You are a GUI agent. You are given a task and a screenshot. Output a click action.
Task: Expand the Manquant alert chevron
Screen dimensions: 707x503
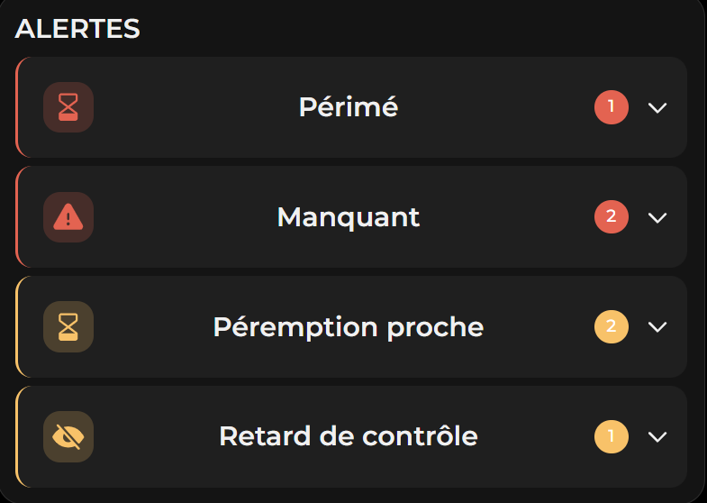point(657,217)
